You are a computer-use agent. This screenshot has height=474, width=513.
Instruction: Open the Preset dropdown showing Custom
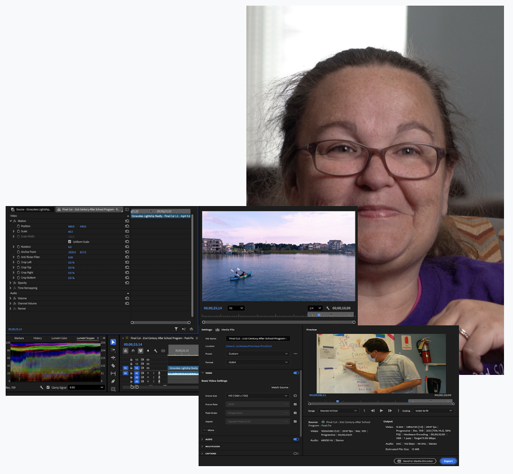click(x=258, y=354)
